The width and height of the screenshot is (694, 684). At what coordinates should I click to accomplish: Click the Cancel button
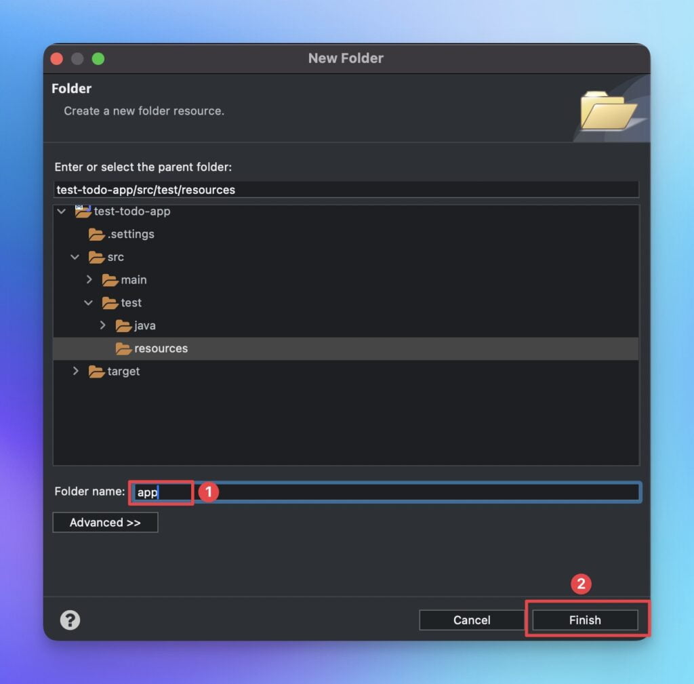(x=472, y=620)
